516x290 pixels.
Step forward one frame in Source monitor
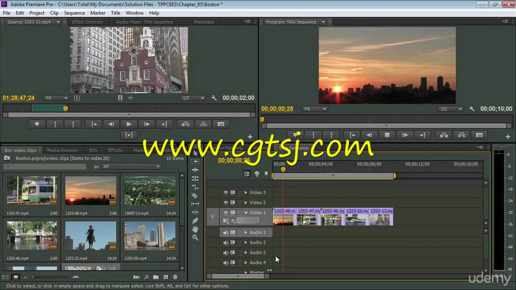click(147, 124)
